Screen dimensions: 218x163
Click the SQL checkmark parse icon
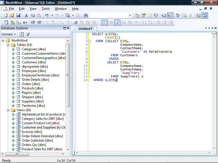click(x=178, y=15)
